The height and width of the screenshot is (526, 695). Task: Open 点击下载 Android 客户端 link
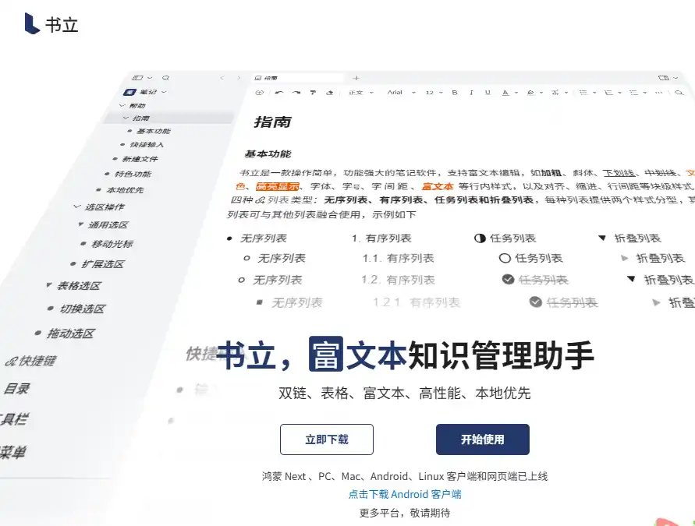coord(405,494)
